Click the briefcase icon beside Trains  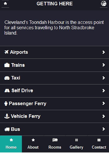click(7, 65)
